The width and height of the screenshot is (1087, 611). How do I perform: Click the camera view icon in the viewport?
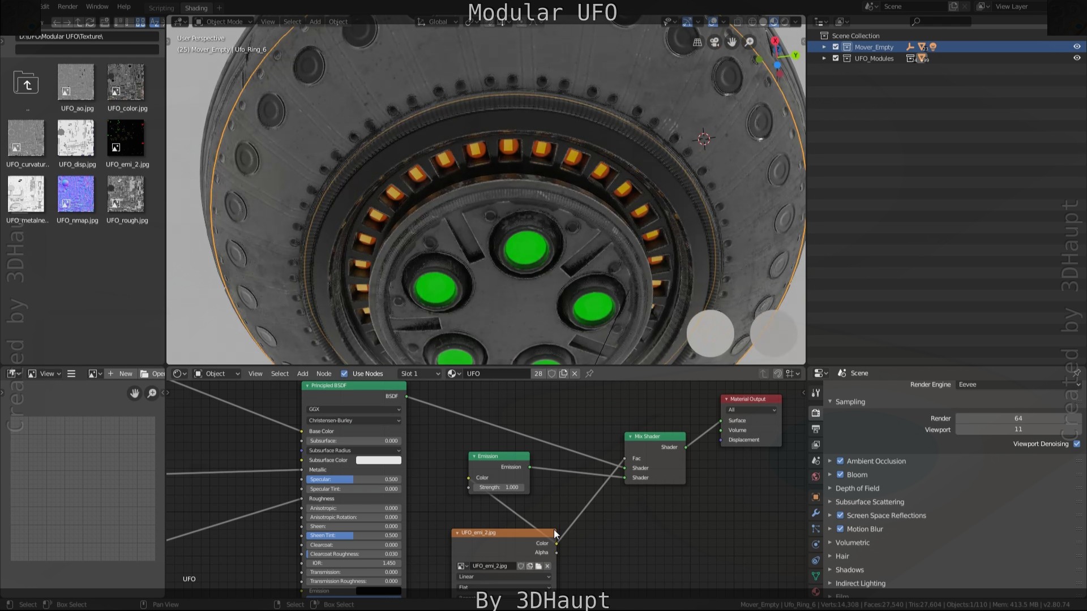[x=714, y=41]
